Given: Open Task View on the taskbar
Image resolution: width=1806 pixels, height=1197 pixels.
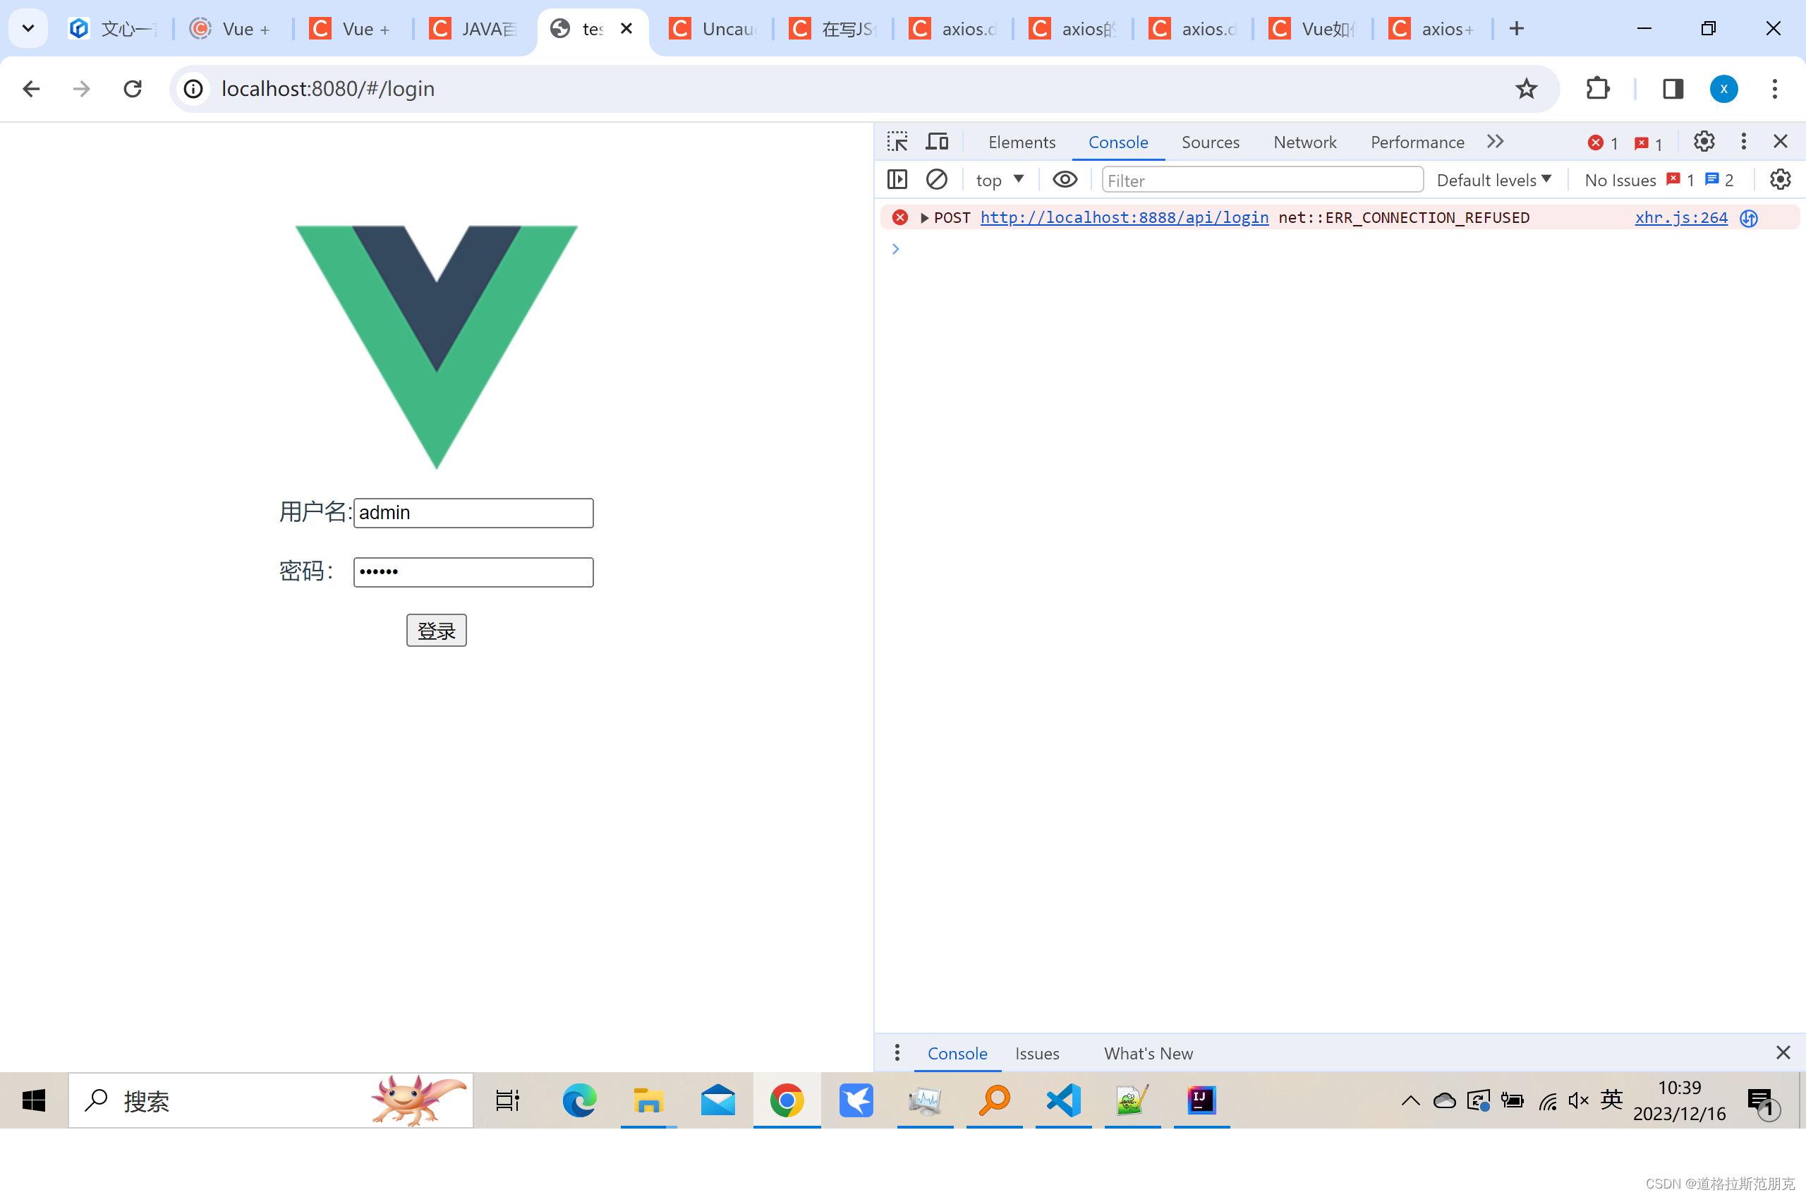Looking at the screenshot, I should (507, 1100).
